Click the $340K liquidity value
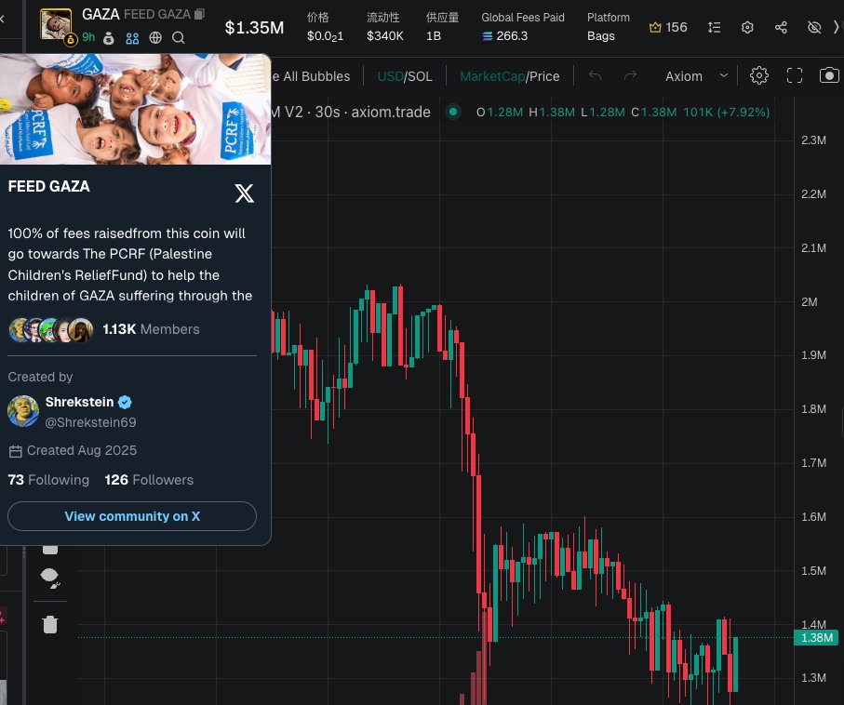Image resolution: width=844 pixels, height=705 pixels. tap(385, 36)
